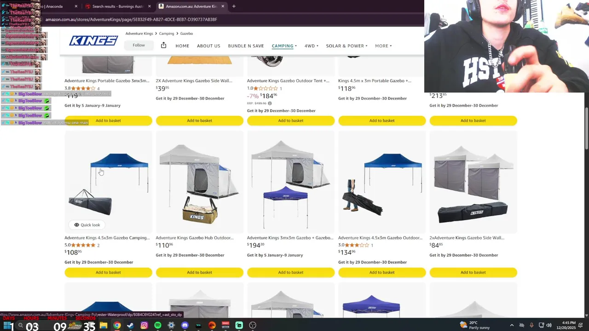589x331 pixels.
Task: Add the $108.95 4.5x3m Gazebo Camping to basket
Action: point(108,272)
